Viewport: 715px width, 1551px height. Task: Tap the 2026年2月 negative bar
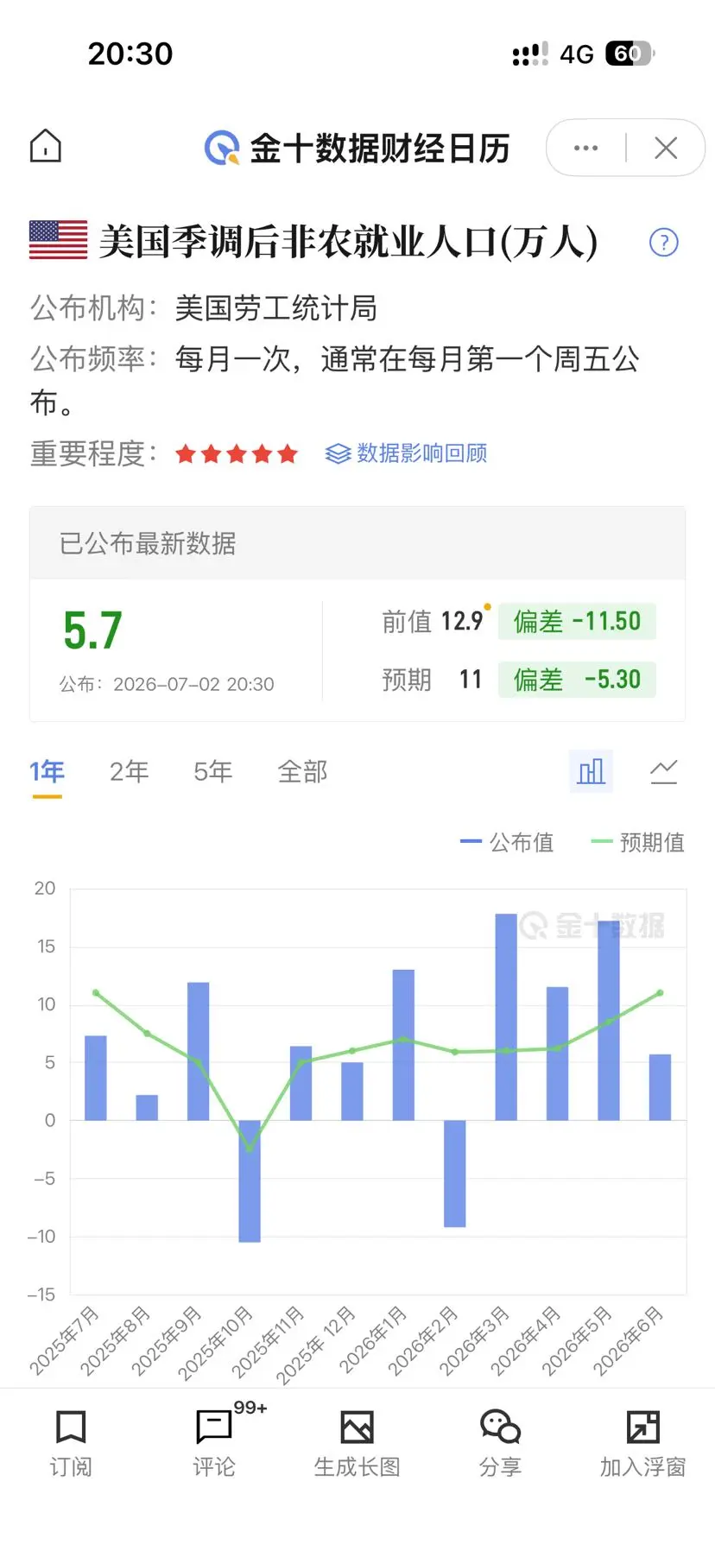[455, 1174]
